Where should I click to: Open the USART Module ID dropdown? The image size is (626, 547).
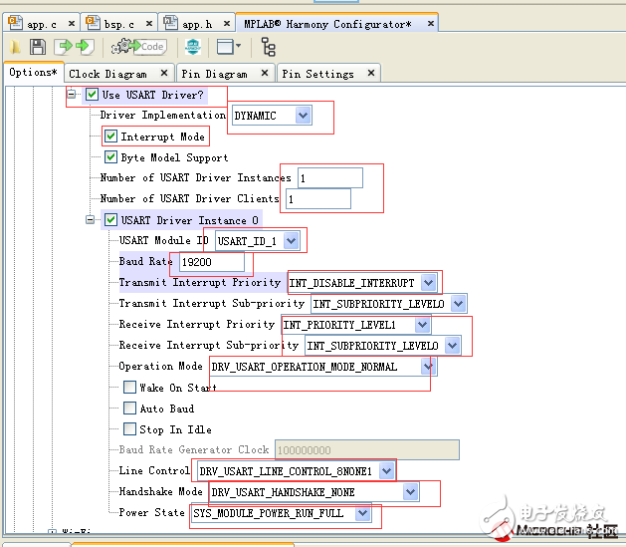[x=291, y=240]
